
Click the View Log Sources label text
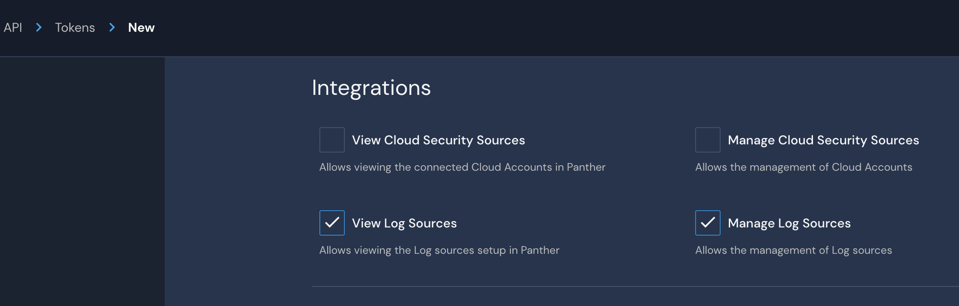tap(404, 223)
